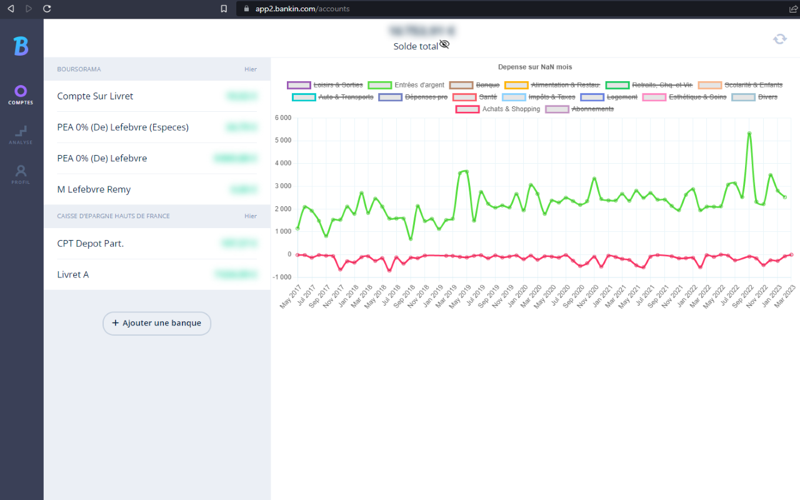Viewport: 800px width, 500px height.
Task: Open PEA 0% (De) Lefebvre (Especes) account
Action: (x=122, y=127)
